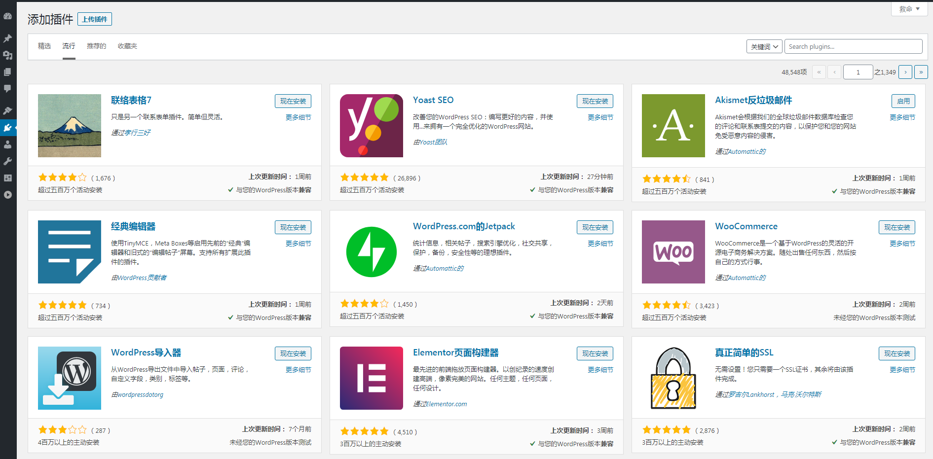Activate Akismet with the 启用 button
Image resolution: width=933 pixels, height=459 pixels.
(x=903, y=101)
